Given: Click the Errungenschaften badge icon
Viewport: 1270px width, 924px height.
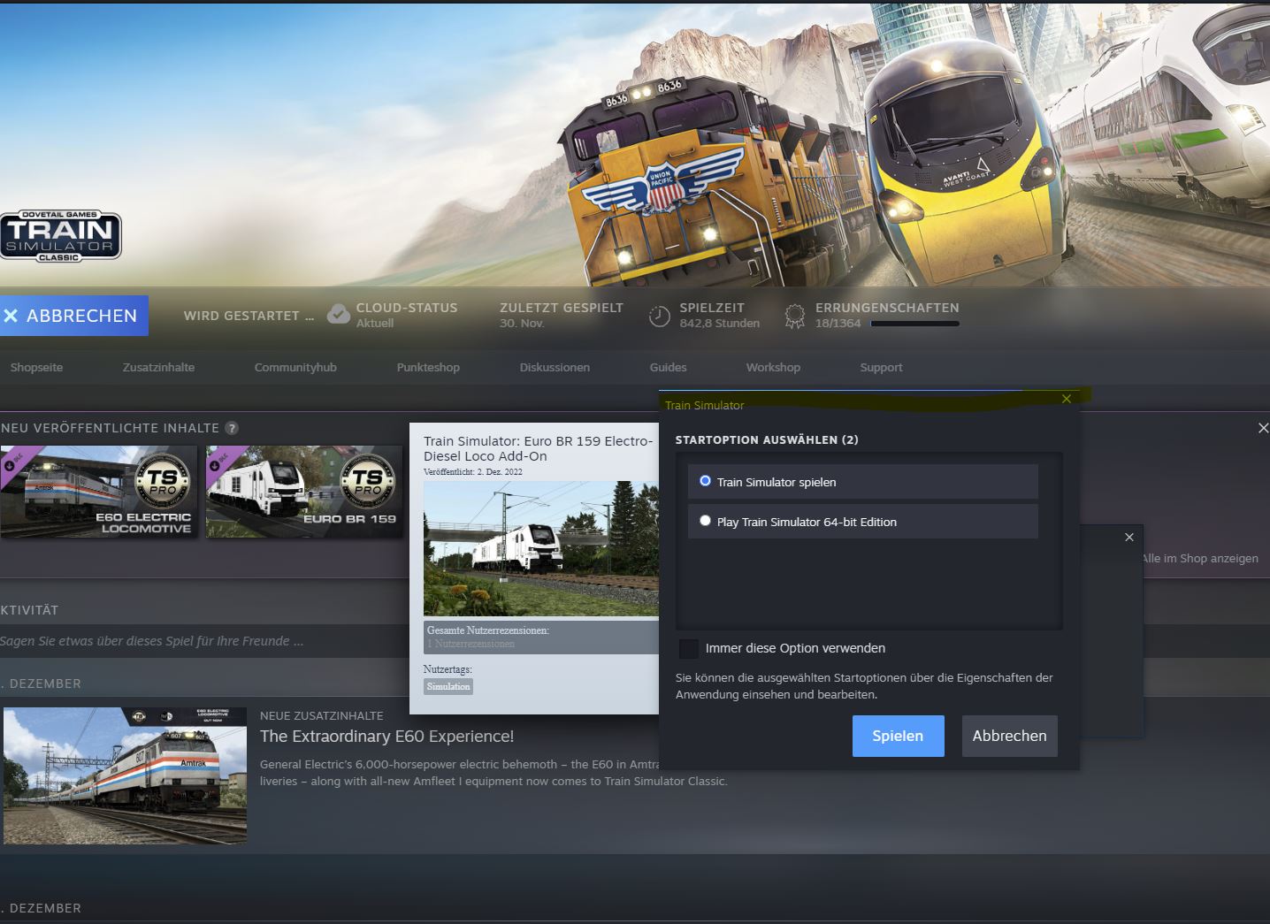Looking at the screenshot, I should pyautogui.click(x=795, y=316).
